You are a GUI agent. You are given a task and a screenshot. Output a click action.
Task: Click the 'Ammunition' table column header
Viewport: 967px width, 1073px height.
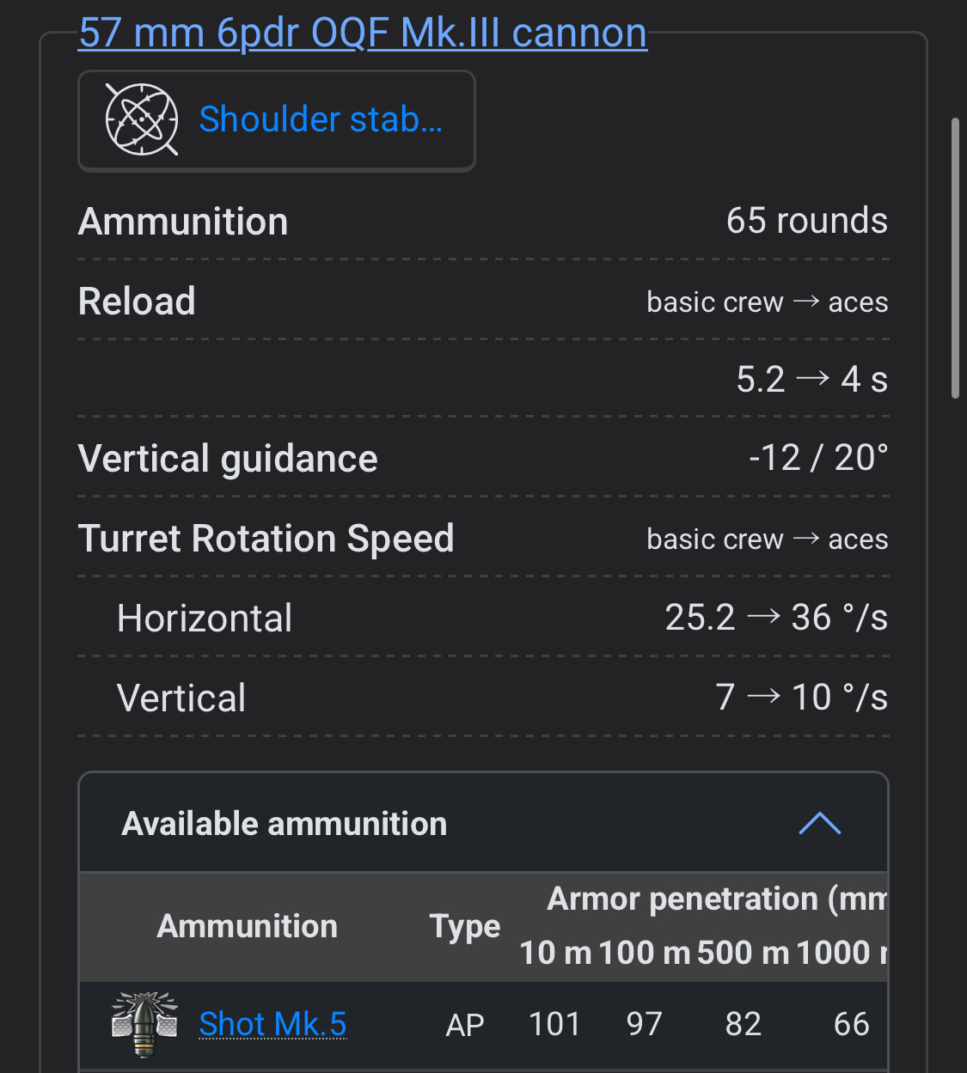coord(248,926)
